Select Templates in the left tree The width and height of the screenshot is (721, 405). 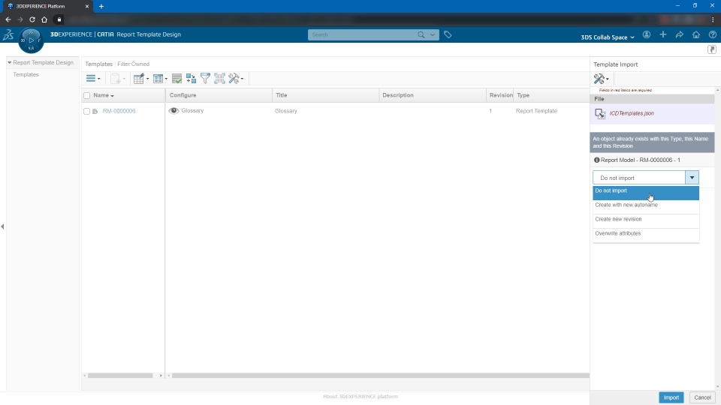[26, 74]
